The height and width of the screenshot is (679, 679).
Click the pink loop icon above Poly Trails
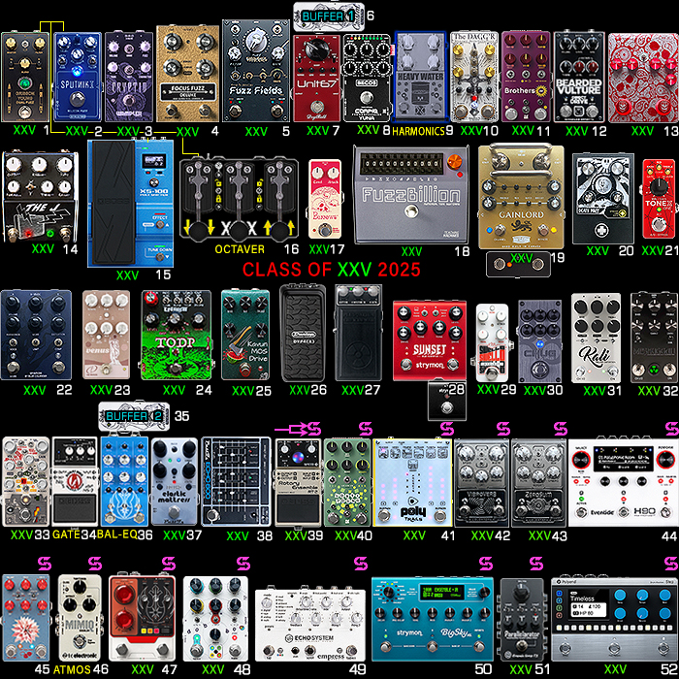447,429
